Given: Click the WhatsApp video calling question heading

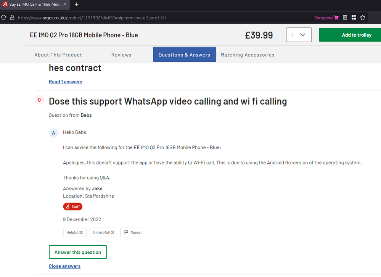Looking at the screenshot, I should tap(168, 101).
